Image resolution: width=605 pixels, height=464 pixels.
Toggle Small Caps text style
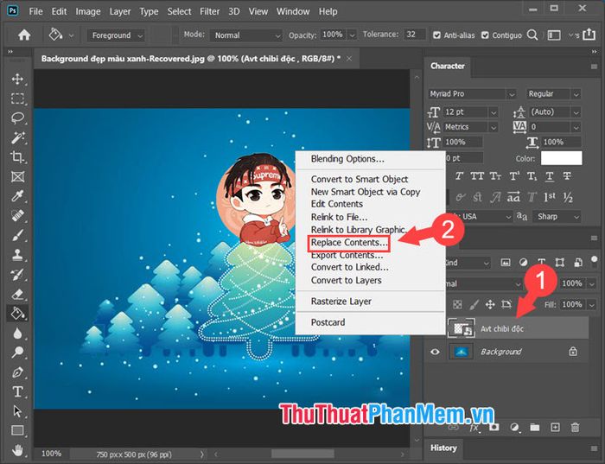point(495,176)
